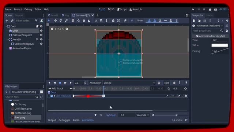Click the FileSystem split mode icon
Image resolution: width=234 pixels, height=132 pixels.
pyautogui.click(x=42, y=92)
